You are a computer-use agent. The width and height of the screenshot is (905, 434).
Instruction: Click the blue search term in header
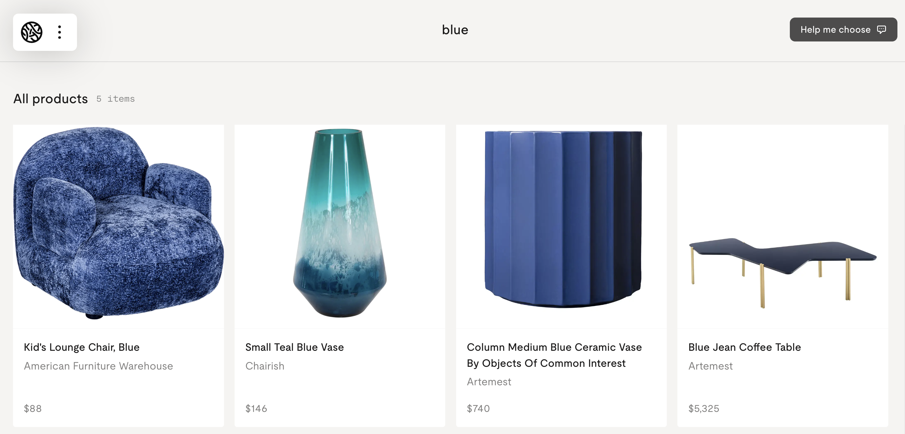point(455,30)
